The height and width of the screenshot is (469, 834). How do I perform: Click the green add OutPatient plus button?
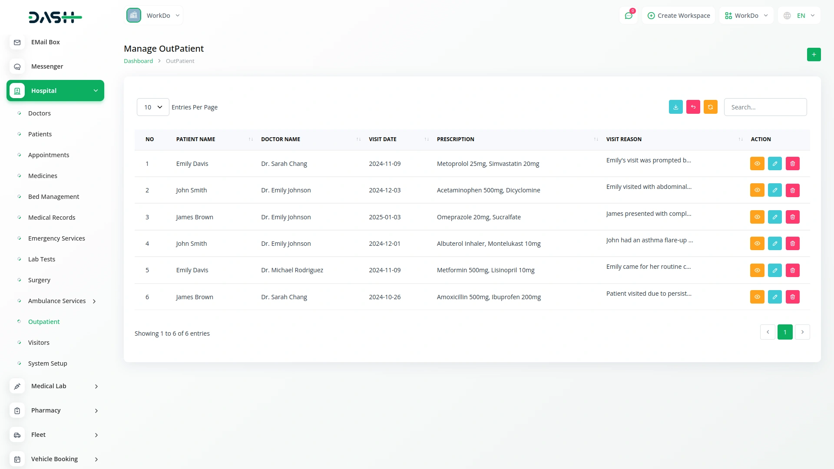(814, 54)
